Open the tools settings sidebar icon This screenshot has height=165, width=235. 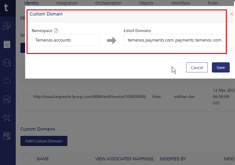point(7,118)
